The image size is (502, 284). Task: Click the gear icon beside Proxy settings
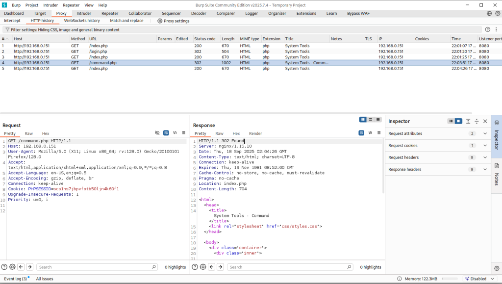(x=160, y=21)
